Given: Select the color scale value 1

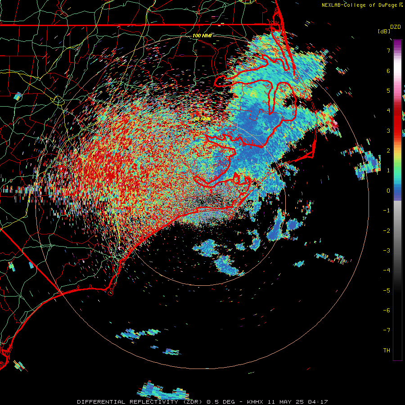Looking at the screenshot, I should pos(388,171).
